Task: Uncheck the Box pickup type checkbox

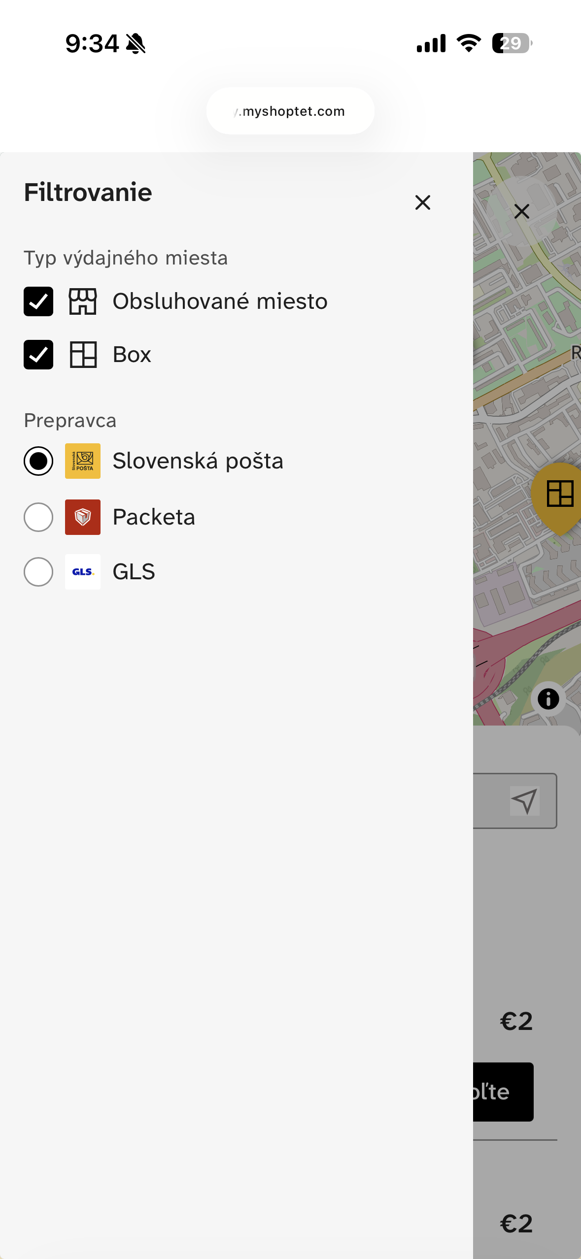Action: (x=38, y=355)
